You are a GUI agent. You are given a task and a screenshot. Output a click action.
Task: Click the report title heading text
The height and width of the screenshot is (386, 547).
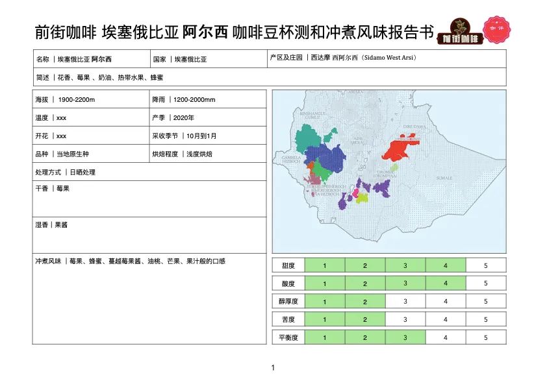tap(234, 32)
